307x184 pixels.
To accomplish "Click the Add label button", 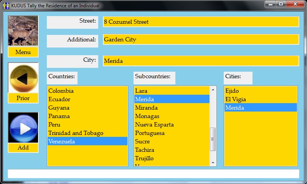I will pyautogui.click(x=23, y=148).
